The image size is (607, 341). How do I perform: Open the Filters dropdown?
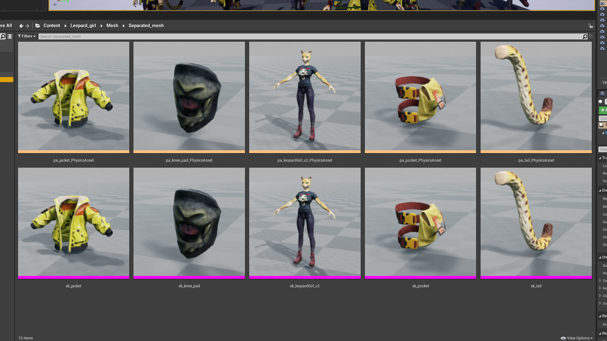point(27,36)
